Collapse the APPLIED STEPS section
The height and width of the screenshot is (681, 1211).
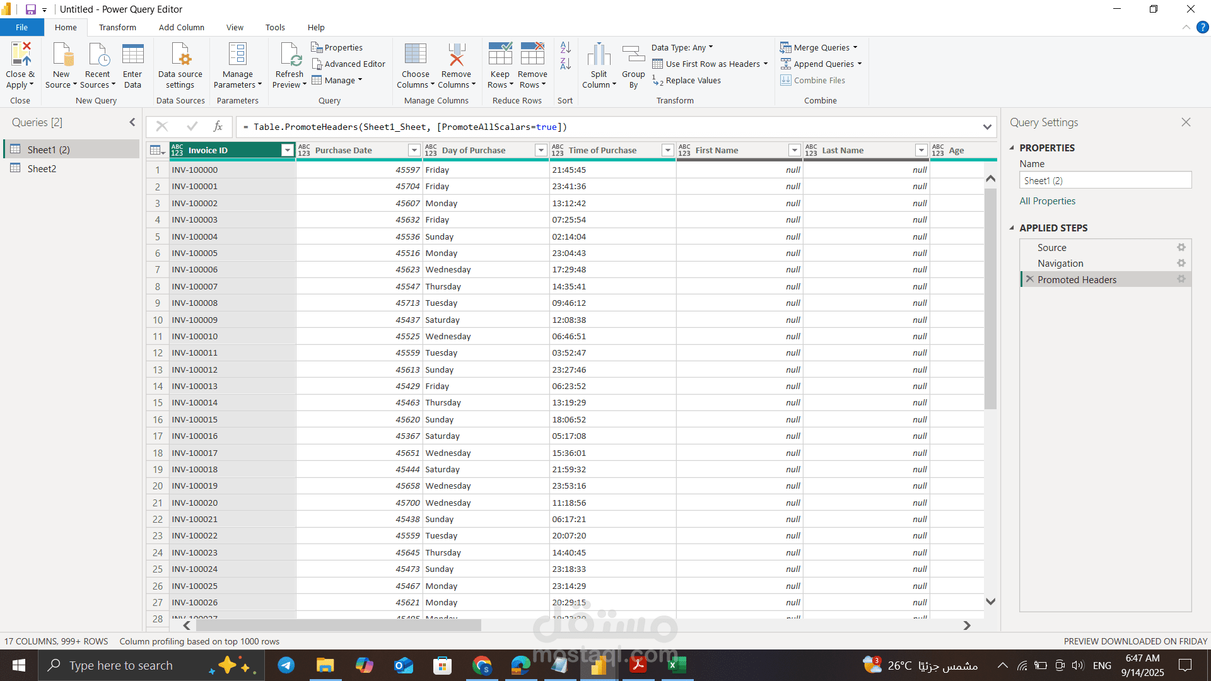tap(1012, 228)
